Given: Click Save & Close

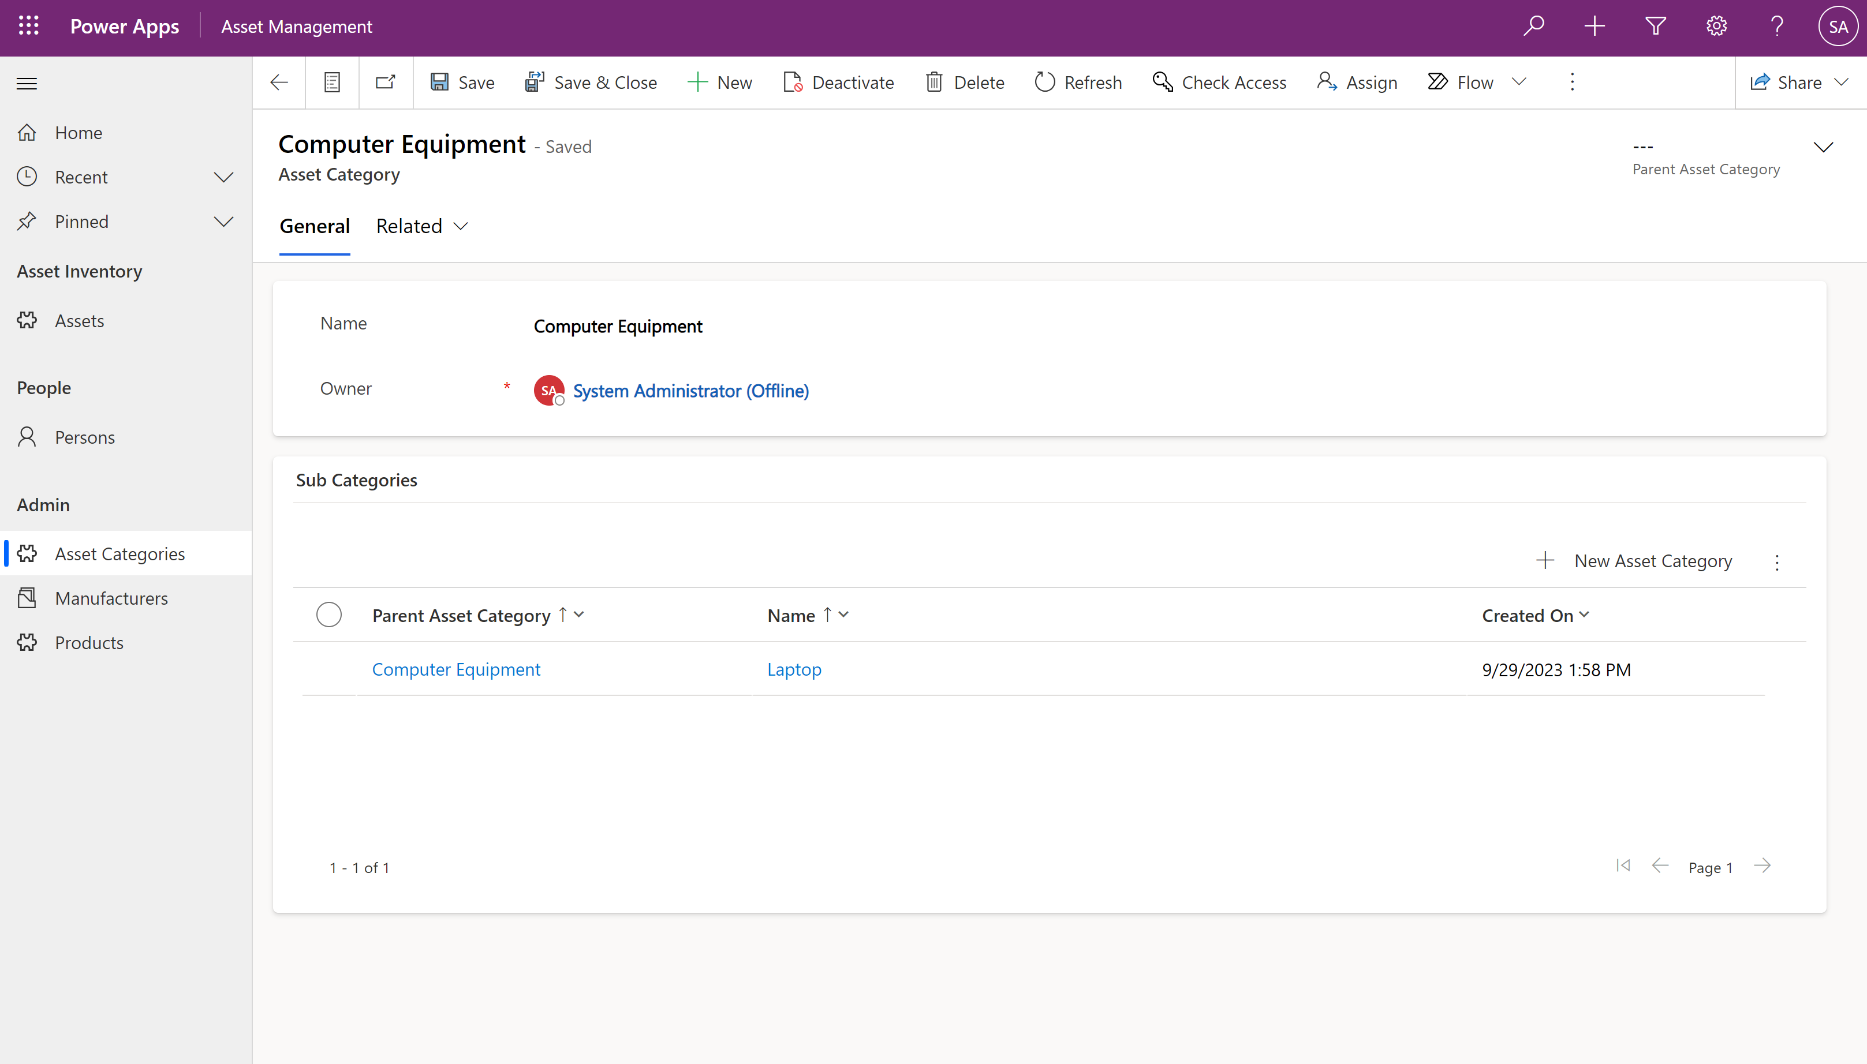Looking at the screenshot, I should click(x=591, y=83).
